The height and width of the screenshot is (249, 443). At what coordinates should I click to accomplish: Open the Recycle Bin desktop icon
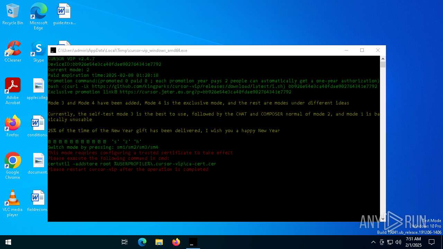tap(13, 14)
